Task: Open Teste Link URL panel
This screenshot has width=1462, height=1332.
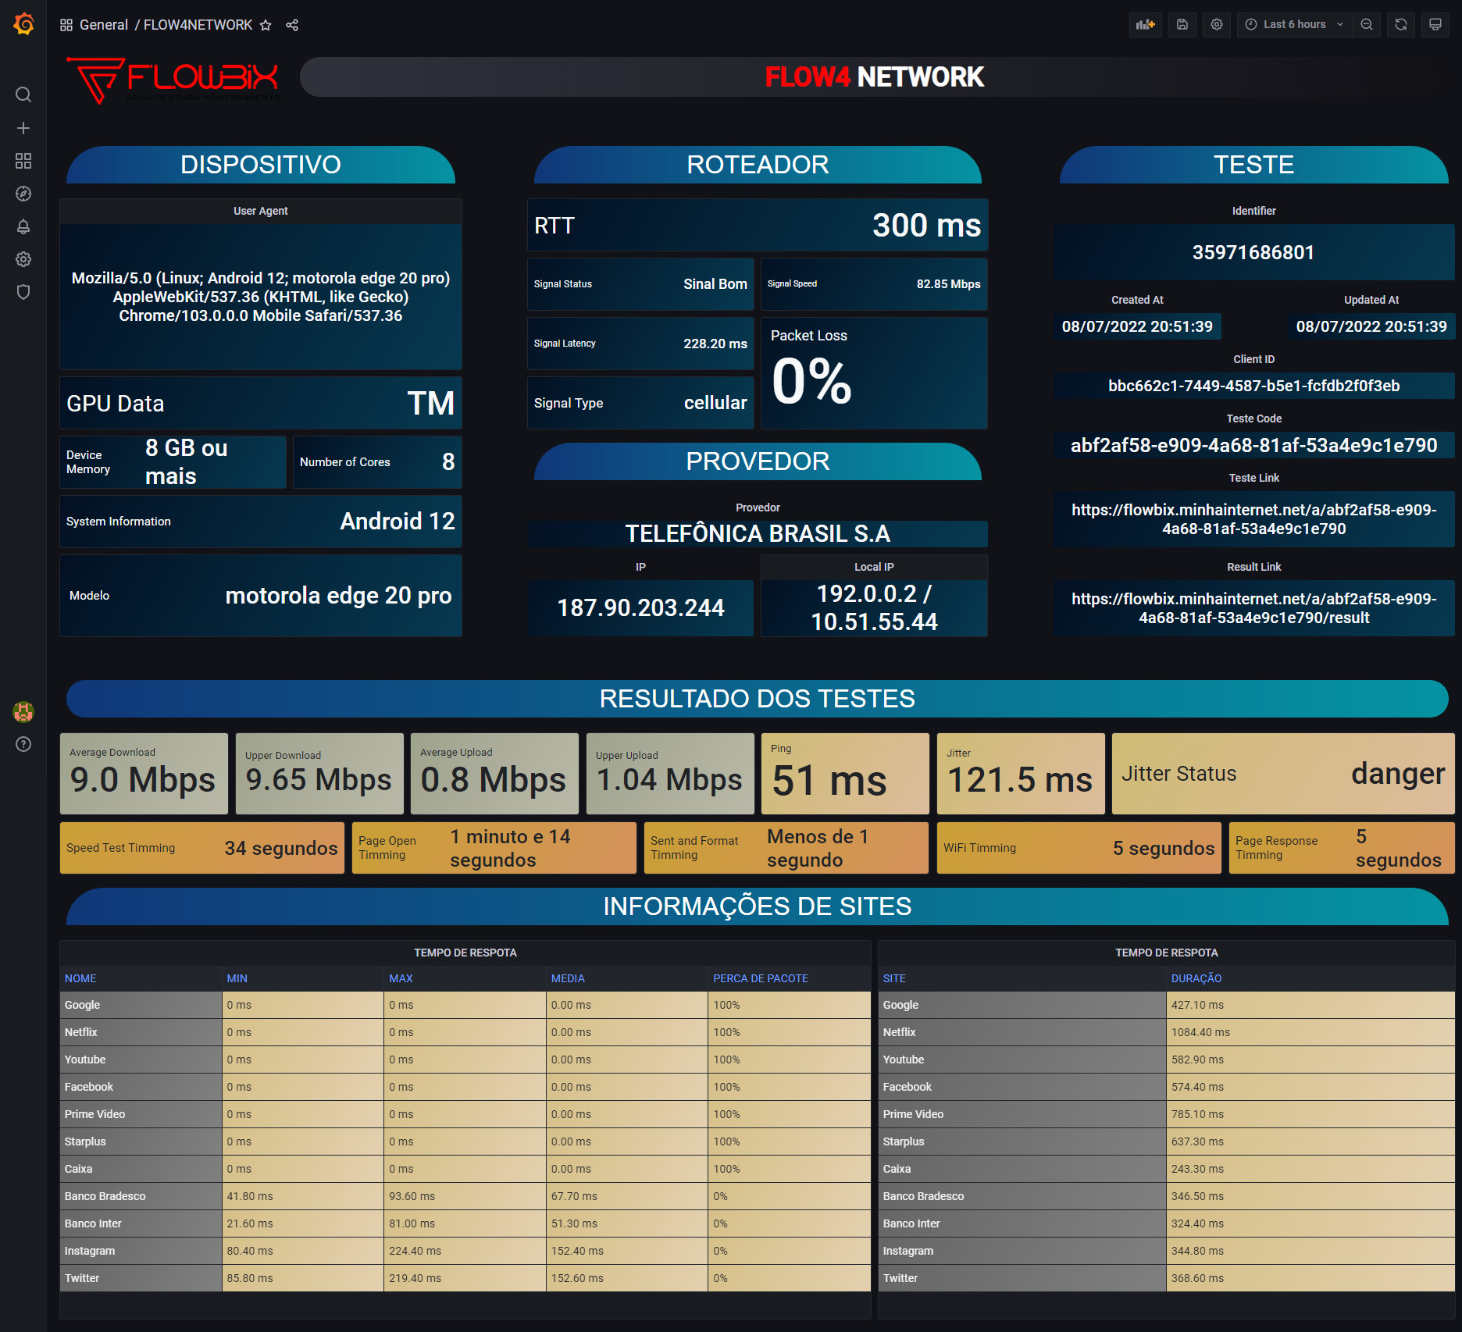Action: click(1253, 519)
